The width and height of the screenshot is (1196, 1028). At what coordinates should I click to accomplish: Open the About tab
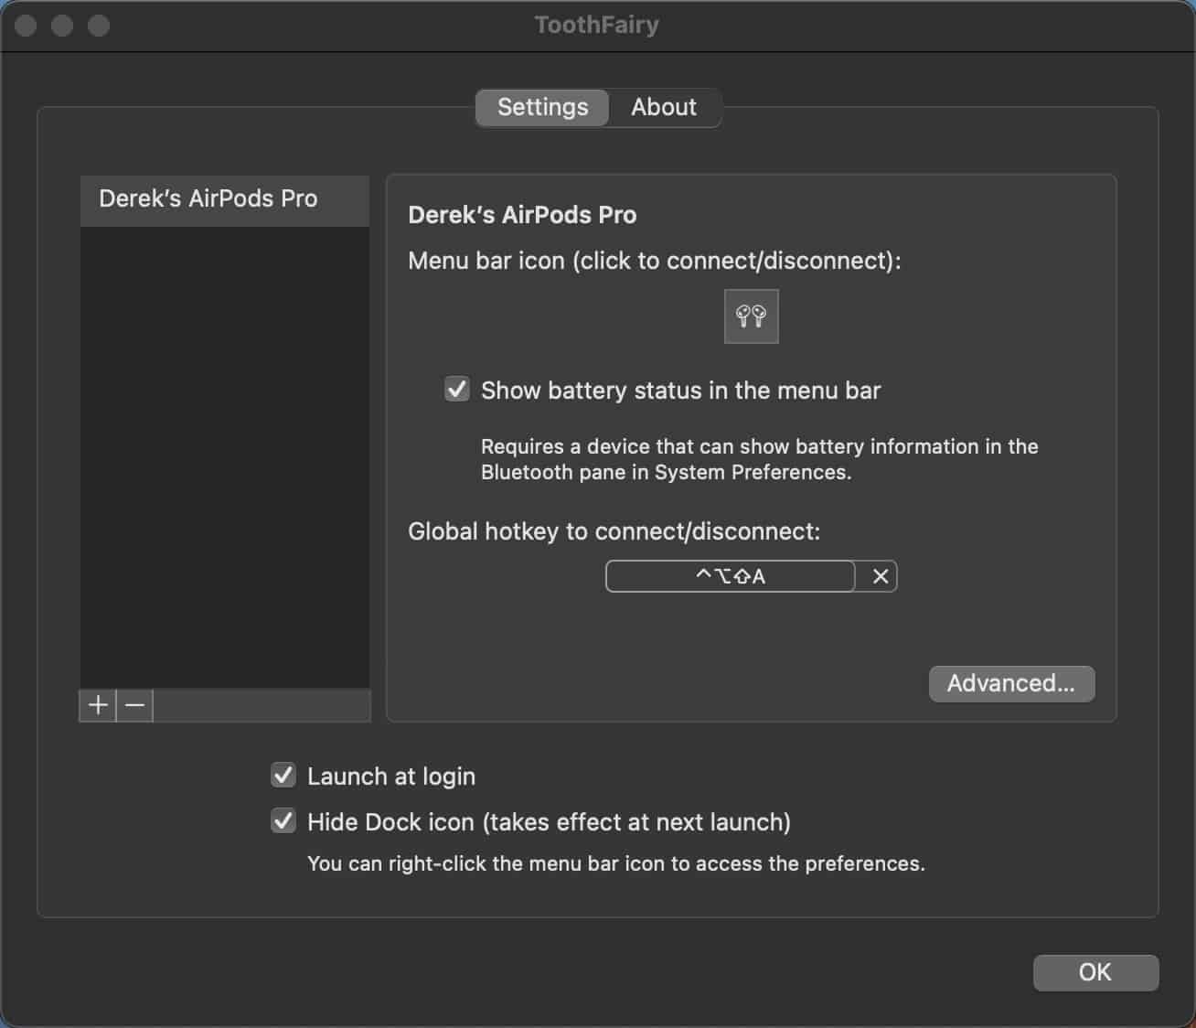664,107
